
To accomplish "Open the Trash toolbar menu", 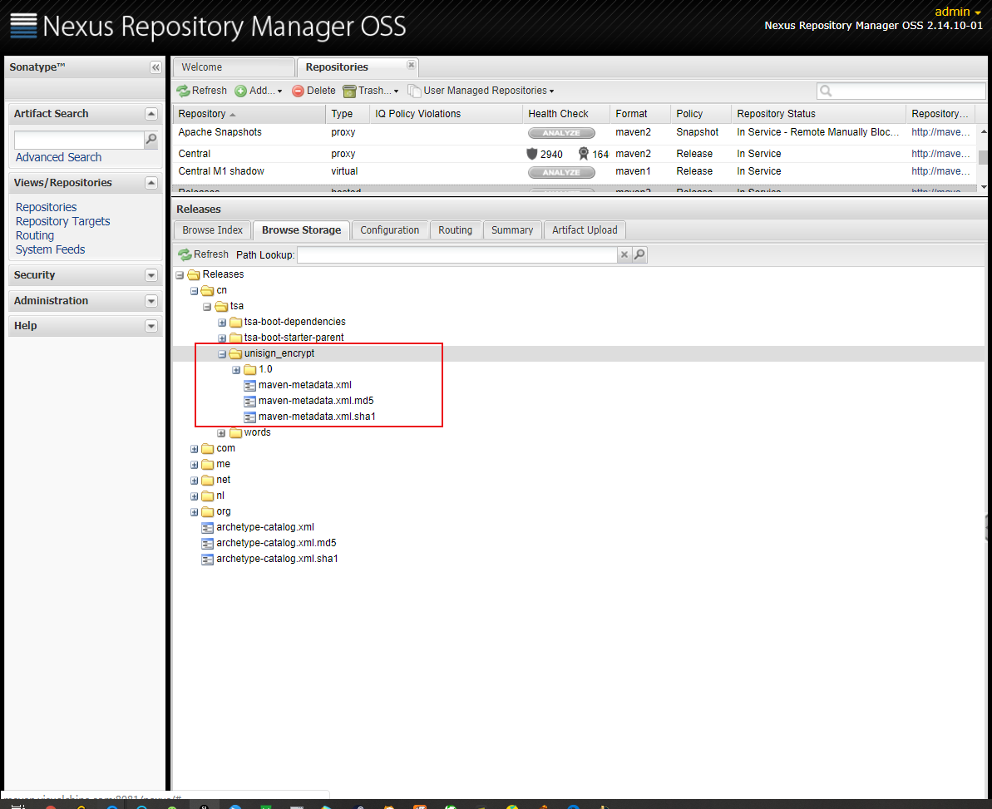I will tap(372, 91).
